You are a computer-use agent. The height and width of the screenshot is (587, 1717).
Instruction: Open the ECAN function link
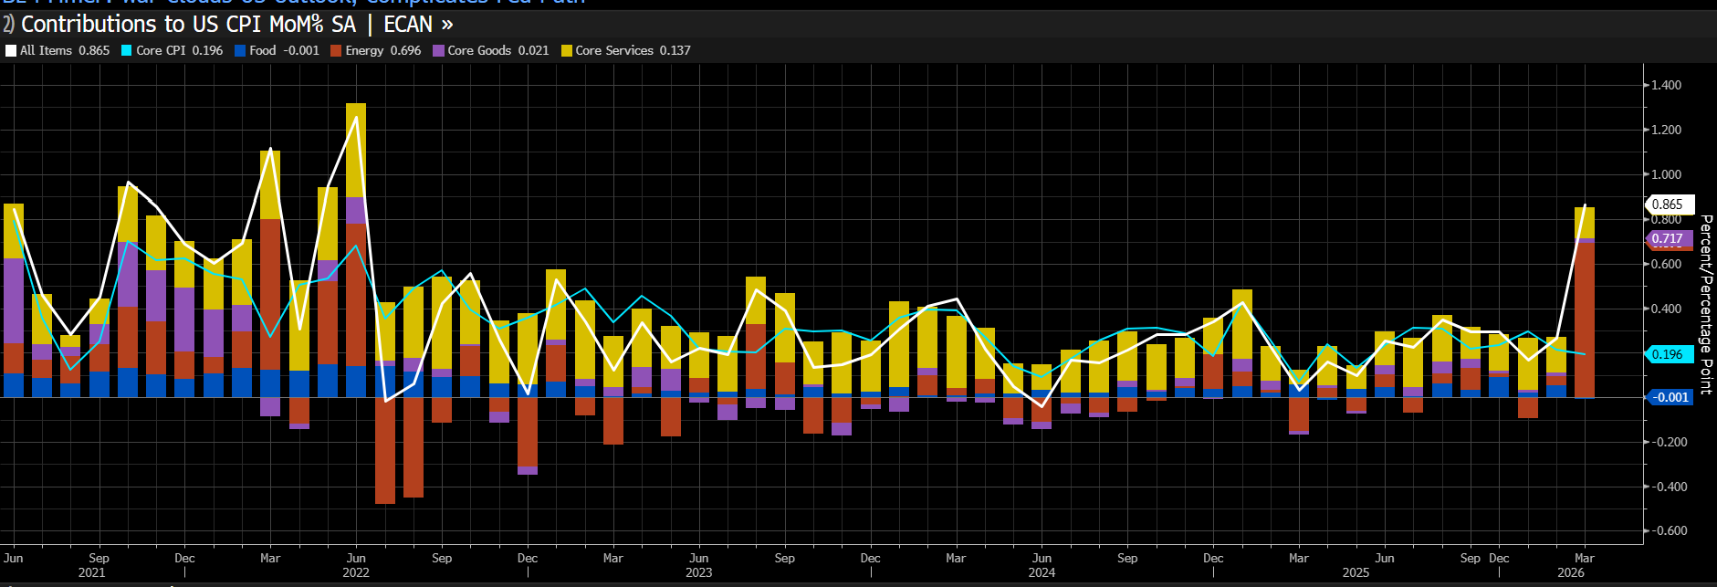[408, 24]
